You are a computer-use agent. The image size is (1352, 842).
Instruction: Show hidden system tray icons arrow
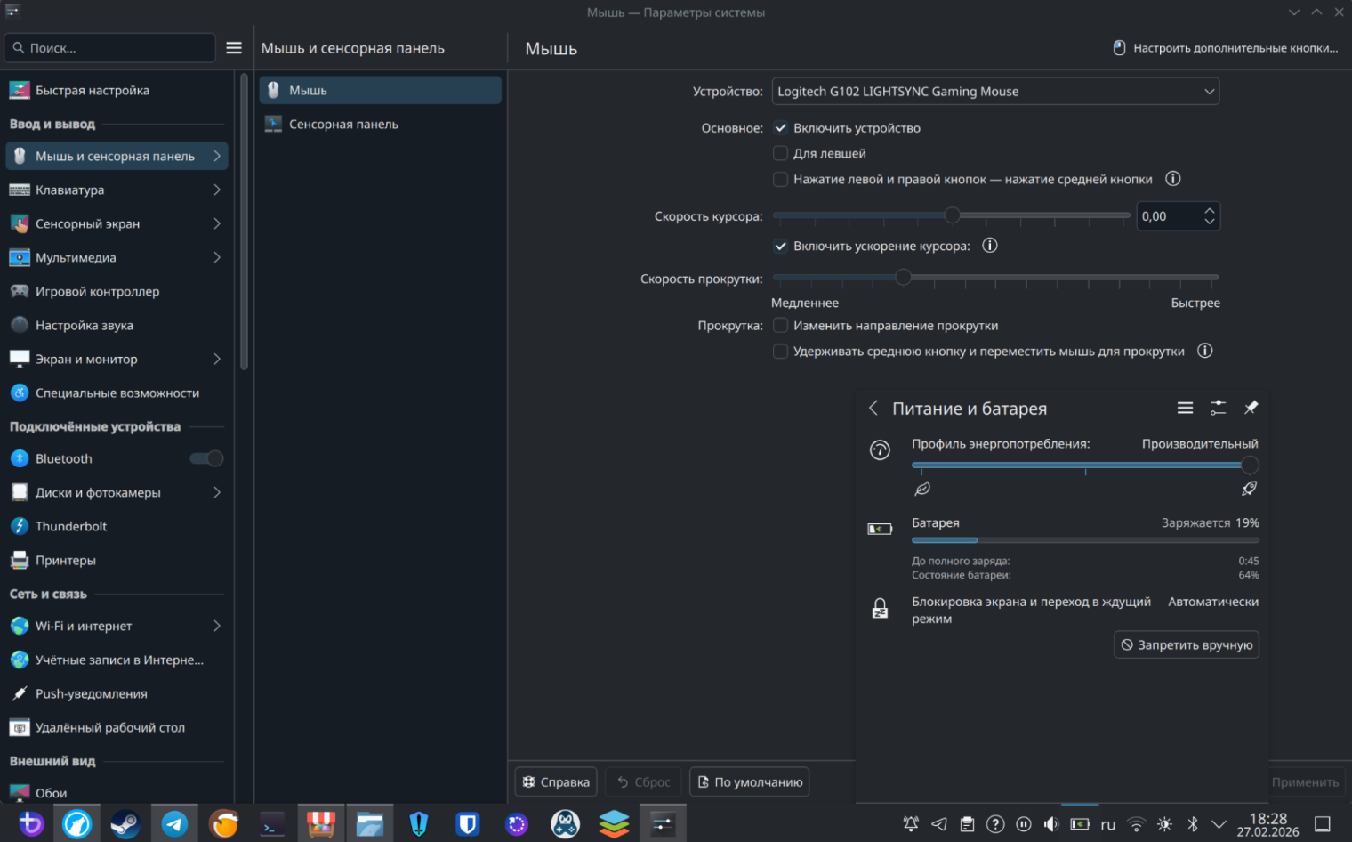(1219, 824)
